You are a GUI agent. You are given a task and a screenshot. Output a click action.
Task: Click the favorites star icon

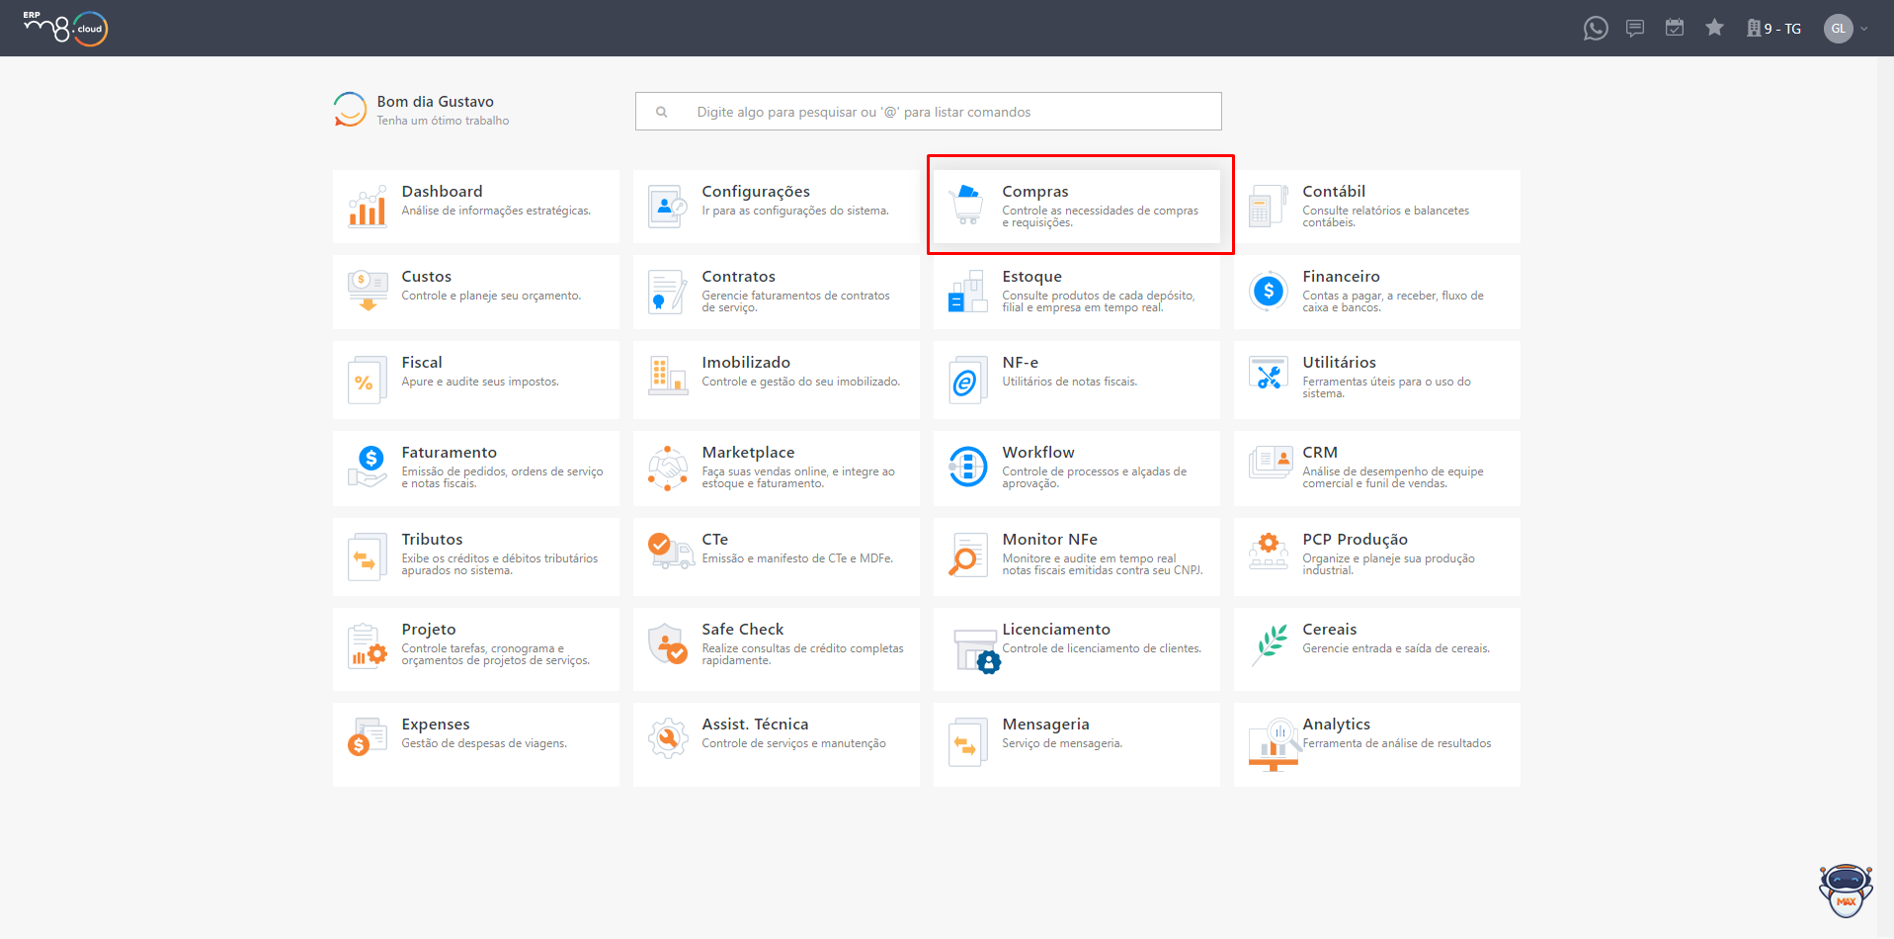click(1715, 28)
